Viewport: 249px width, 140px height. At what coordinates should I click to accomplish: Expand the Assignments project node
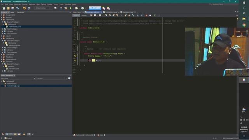2,15
